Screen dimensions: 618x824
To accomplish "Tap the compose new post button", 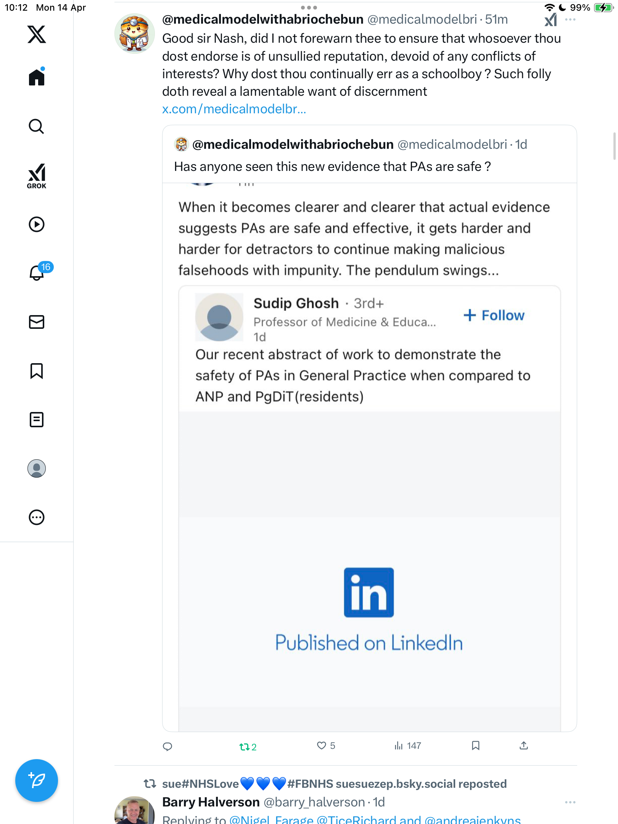I will click(37, 781).
